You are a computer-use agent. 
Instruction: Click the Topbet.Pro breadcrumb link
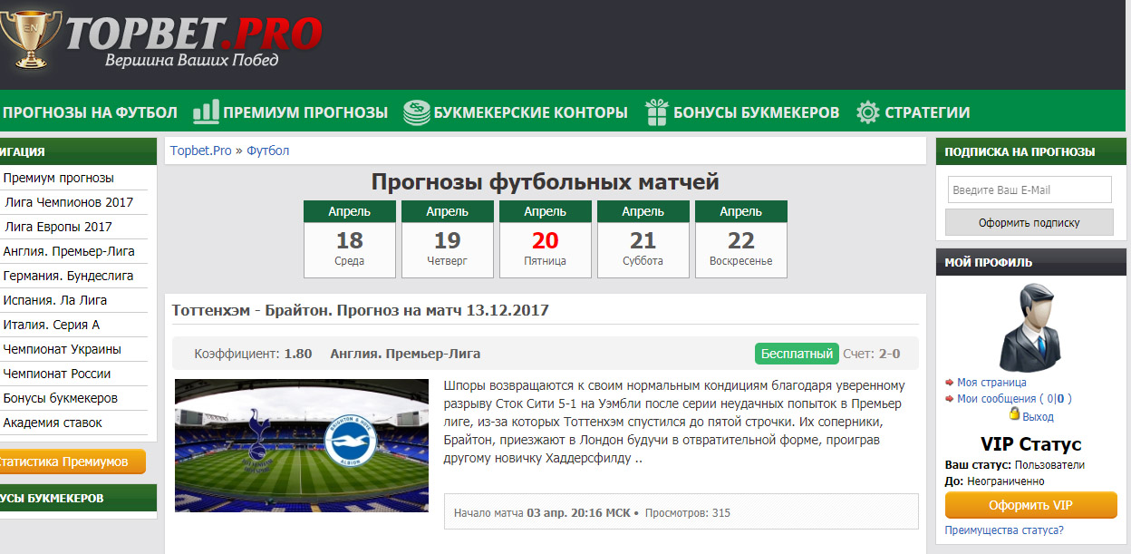pyautogui.click(x=199, y=151)
